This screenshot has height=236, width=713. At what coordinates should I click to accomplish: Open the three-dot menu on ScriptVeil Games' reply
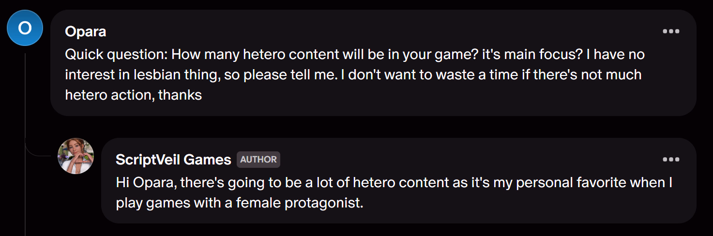click(x=671, y=160)
